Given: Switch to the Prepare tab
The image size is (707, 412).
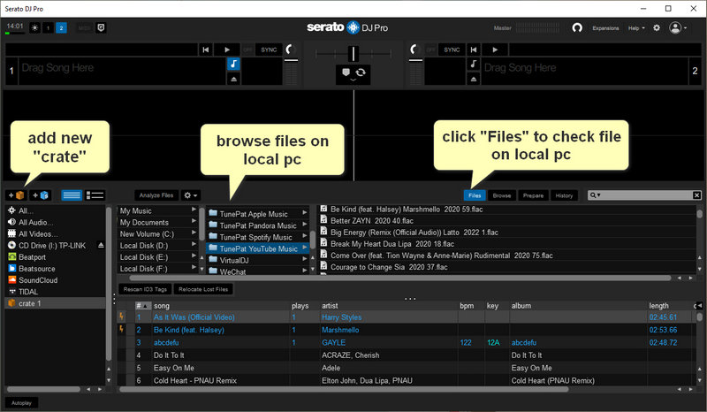Looking at the screenshot, I should pos(534,195).
